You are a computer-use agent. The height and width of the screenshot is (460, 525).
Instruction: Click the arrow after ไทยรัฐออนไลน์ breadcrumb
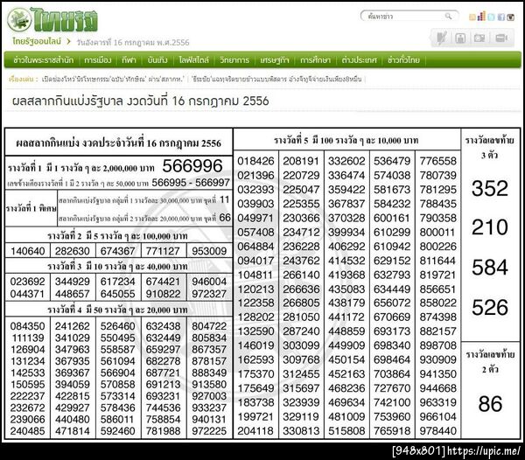[x=68, y=41]
